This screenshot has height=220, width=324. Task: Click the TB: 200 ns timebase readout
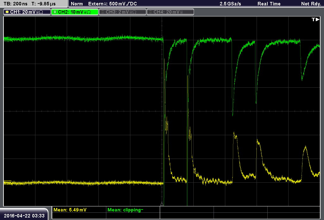[16, 4]
